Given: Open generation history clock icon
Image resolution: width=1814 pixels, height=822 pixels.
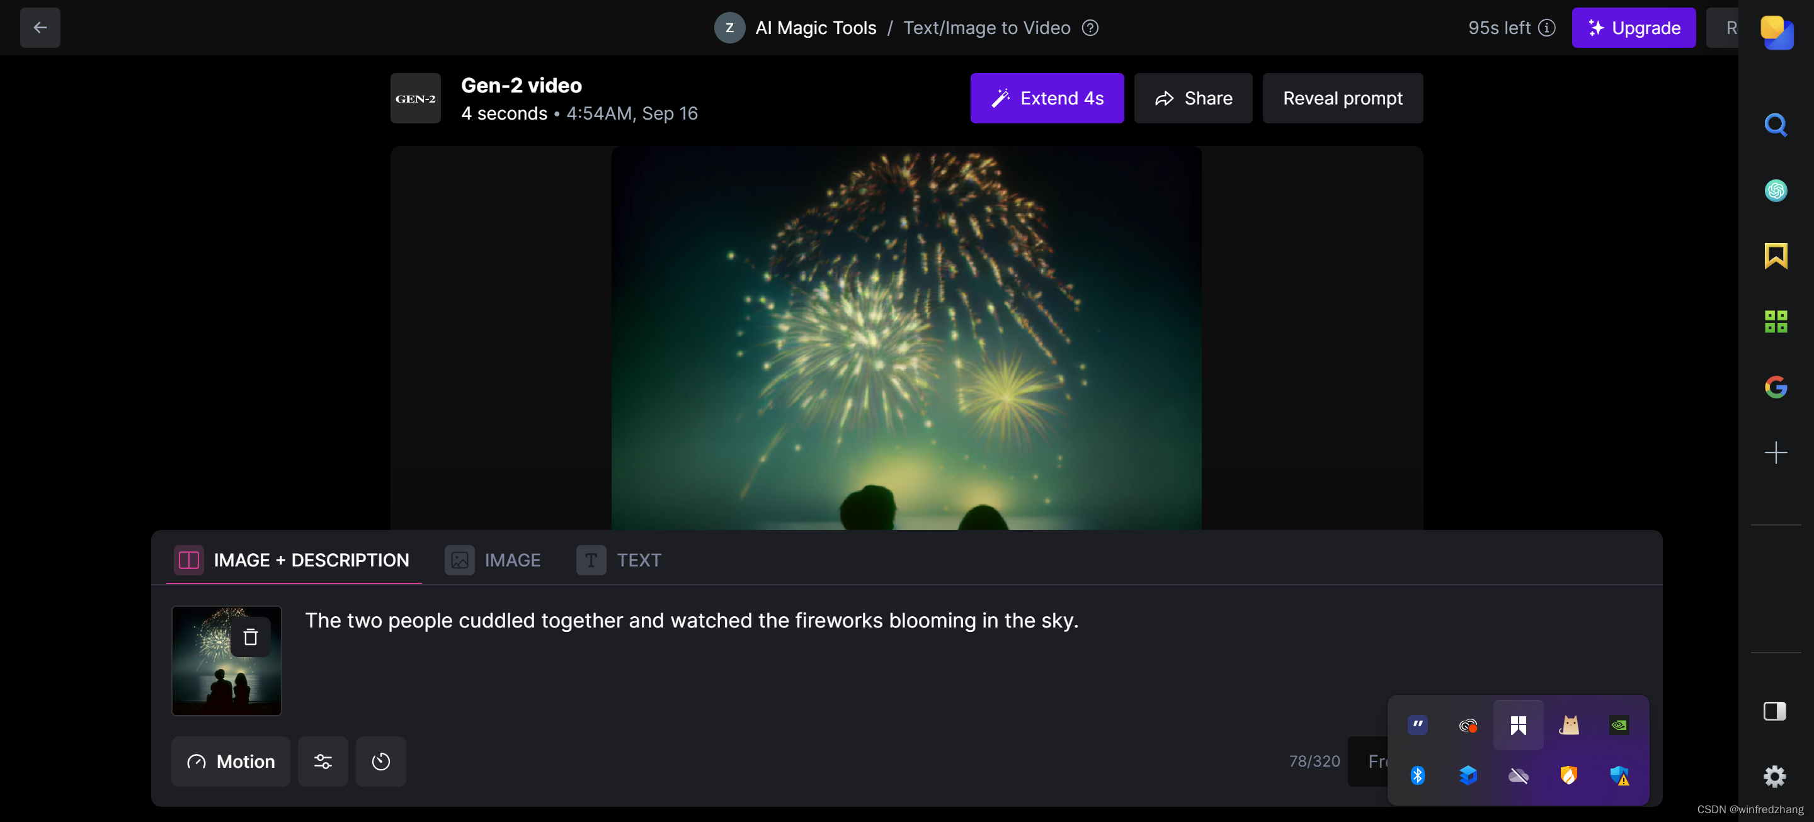Looking at the screenshot, I should click(381, 762).
